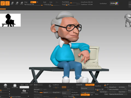Image resolution: width=131 pixels, height=98 pixels.
Task: Adjust the Polish Crisp Edges slider
Action: coord(20,97)
